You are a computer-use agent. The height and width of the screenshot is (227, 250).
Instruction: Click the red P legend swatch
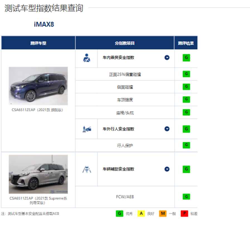[x=185, y=213]
